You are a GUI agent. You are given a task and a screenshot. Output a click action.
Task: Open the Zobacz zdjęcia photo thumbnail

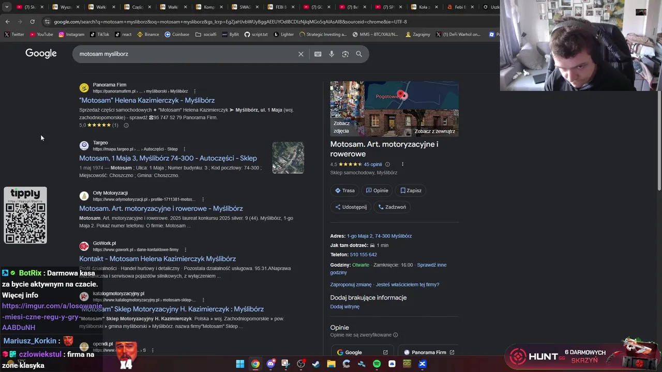coord(347,109)
